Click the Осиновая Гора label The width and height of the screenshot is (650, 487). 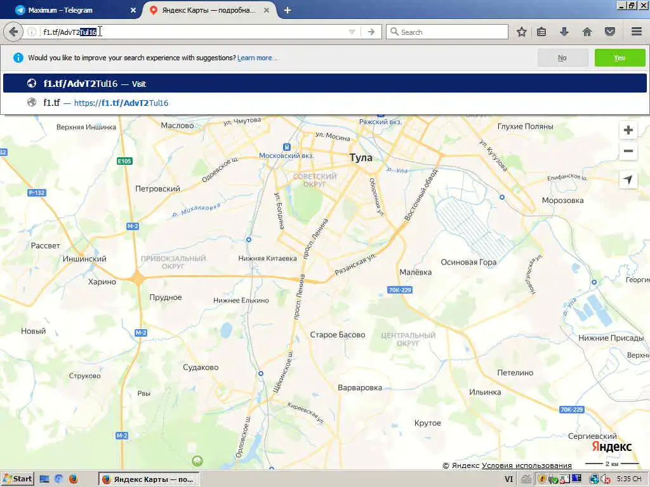tap(468, 262)
